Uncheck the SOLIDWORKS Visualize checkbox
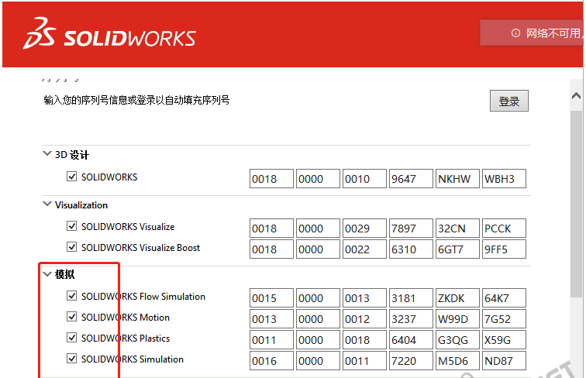Image resolution: width=586 pixels, height=378 pixels. tap(71, 226)
